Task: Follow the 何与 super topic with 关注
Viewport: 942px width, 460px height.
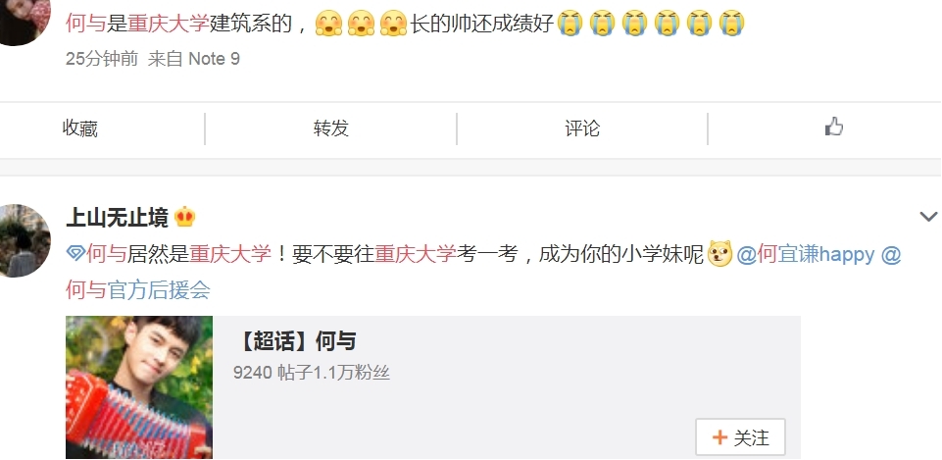Action: coord(740,437)
